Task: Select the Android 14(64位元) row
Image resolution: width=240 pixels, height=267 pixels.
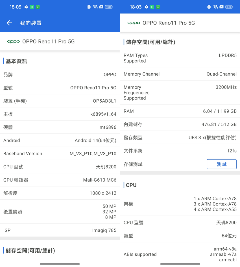Action: [x=60, y=140]
